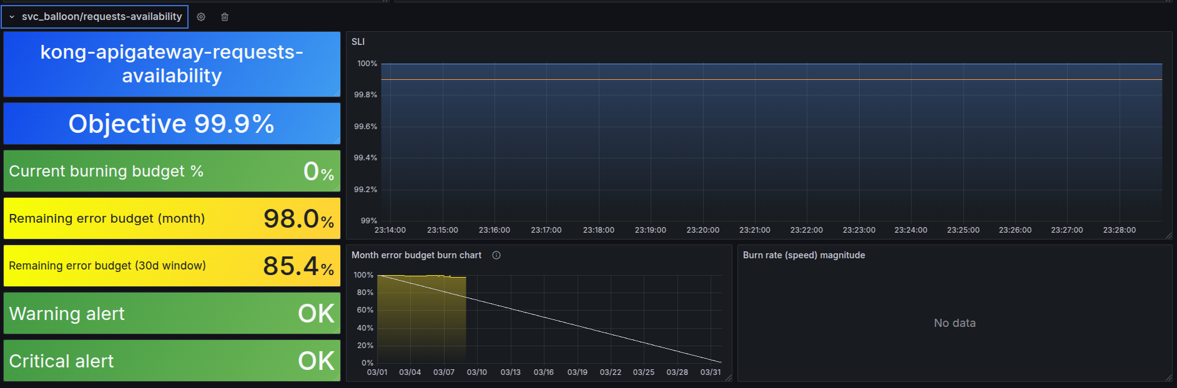Open Month error budget burn chart title menu

click(416, 255)
